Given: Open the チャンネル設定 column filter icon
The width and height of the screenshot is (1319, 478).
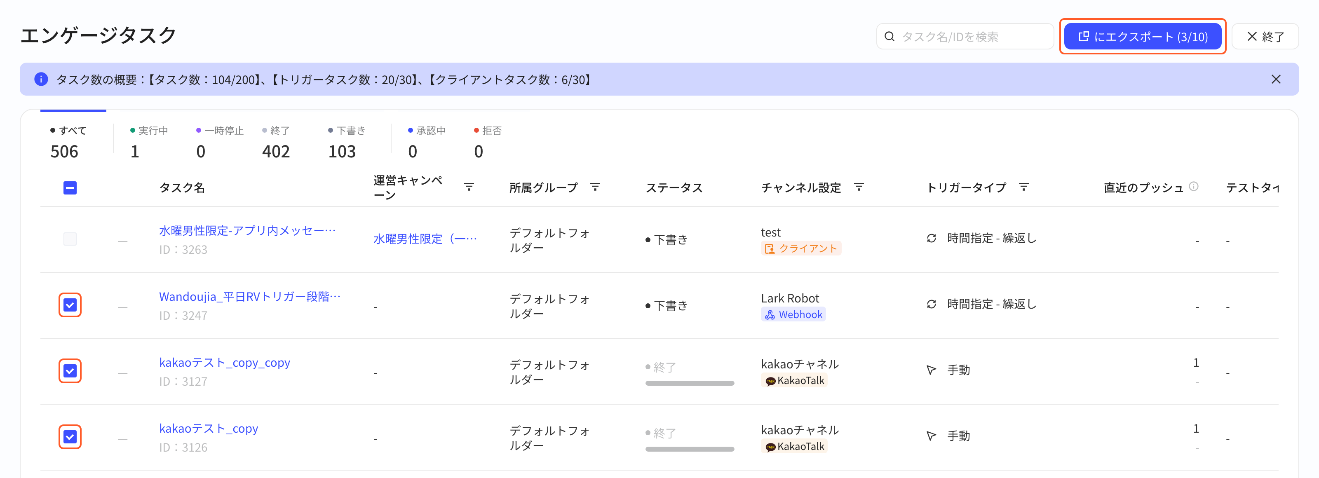Looking at the screenshot, I should (x=859, y=187).
